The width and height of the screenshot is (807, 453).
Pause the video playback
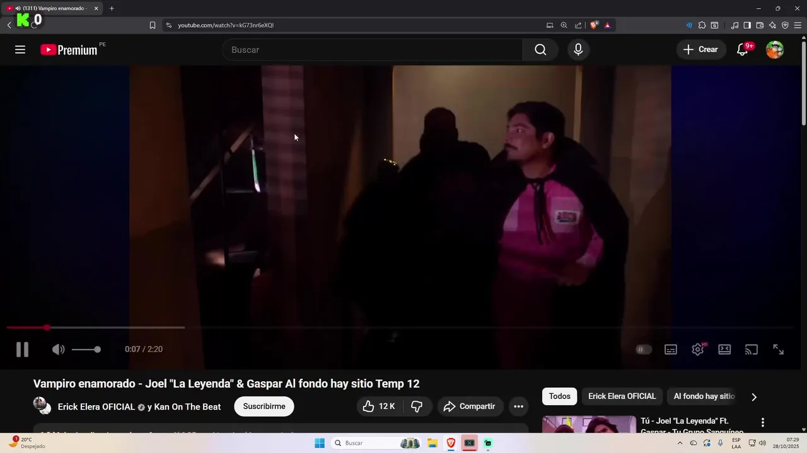pyautogui.click(x=22, y=349)
